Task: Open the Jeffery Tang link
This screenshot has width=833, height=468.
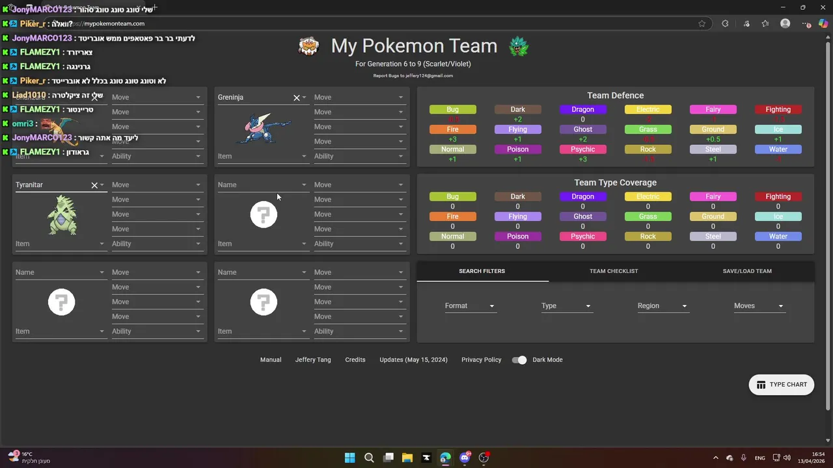Action: 313,359
